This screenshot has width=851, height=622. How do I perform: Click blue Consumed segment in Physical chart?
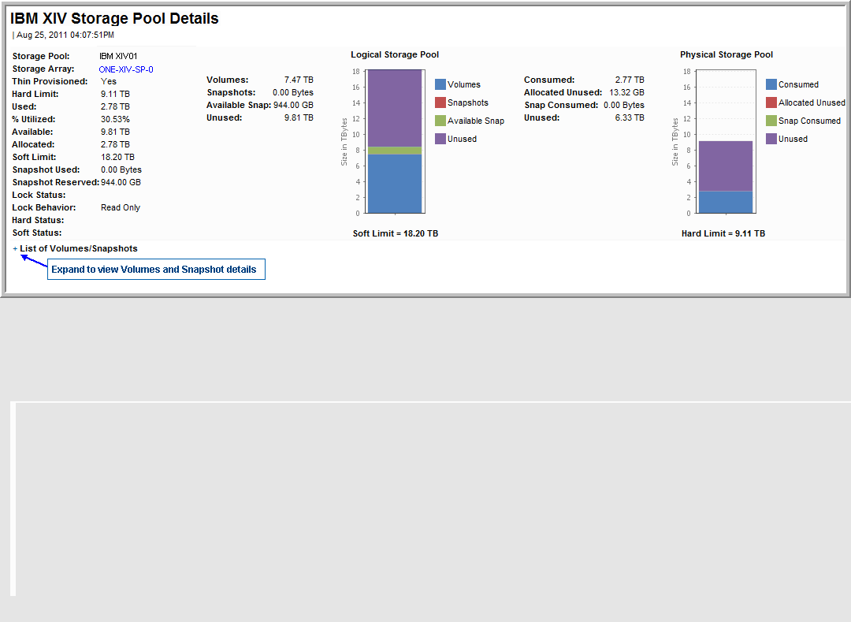click(726, 202)
